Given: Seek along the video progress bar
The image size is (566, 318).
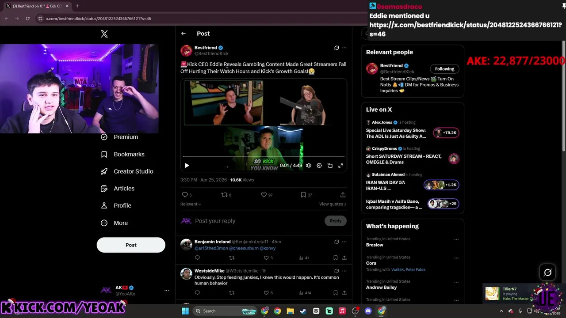Looking at the screenshot, I should coord(264,157).
